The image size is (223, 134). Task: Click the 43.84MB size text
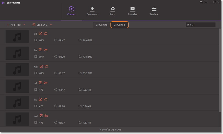87,57
